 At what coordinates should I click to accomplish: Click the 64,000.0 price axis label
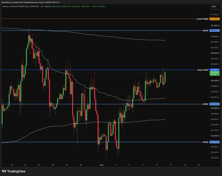215,108
